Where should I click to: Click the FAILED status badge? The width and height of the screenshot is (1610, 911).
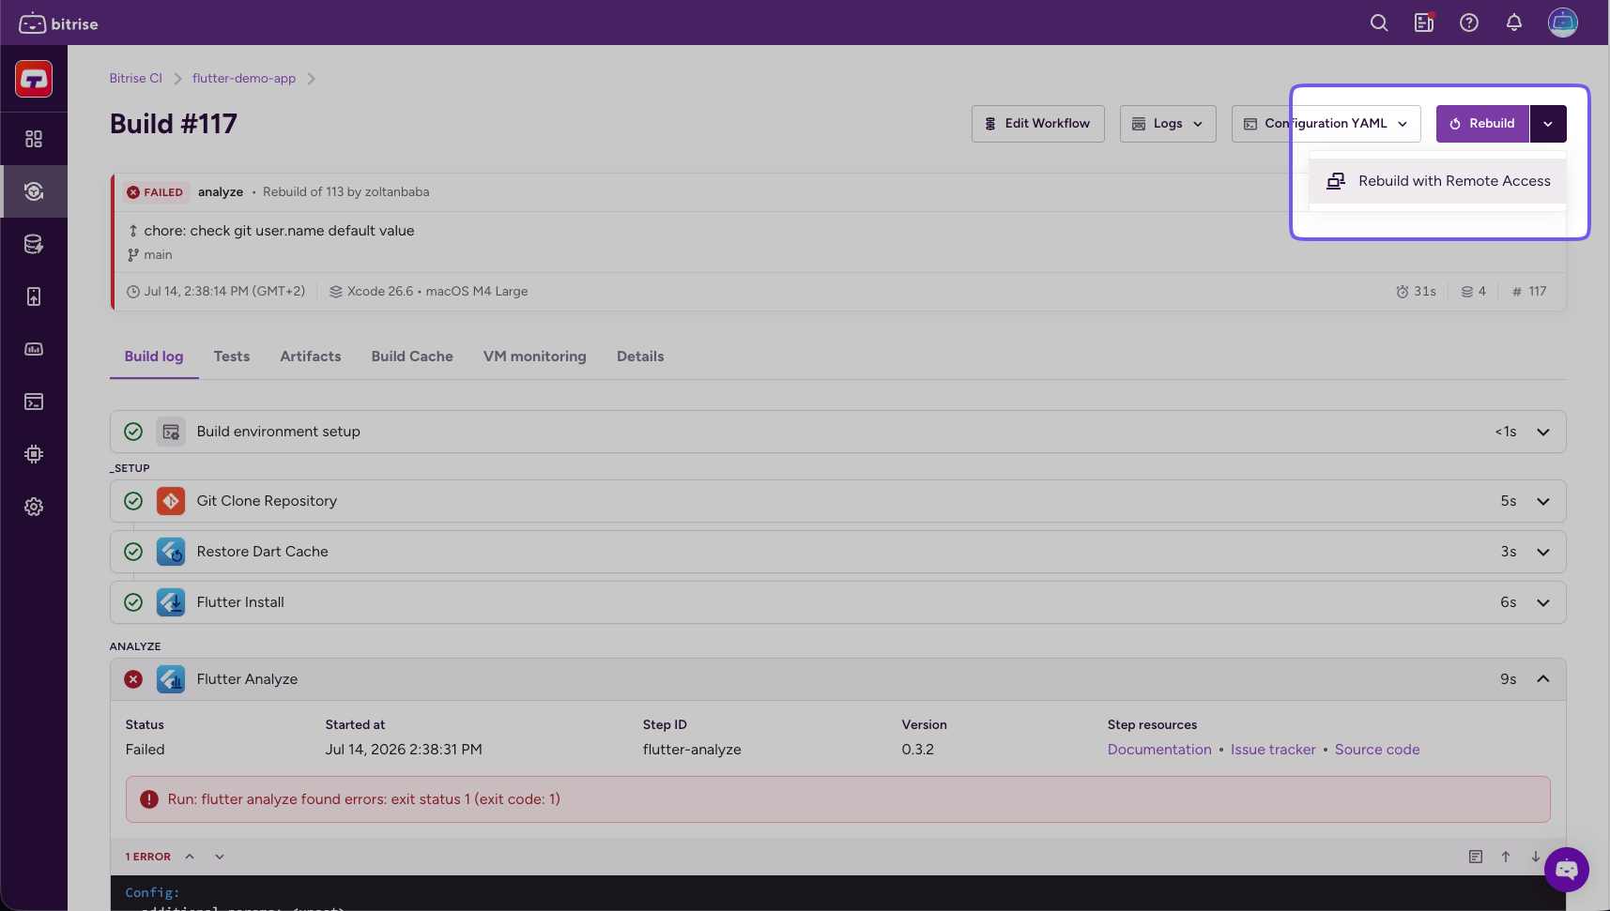pyautogui.click(x=156, y=192)
